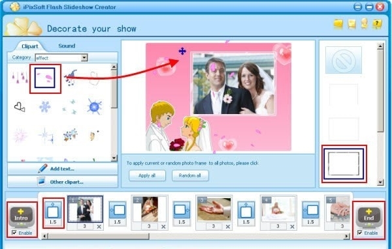
Task: Remove photo 1 with its X button
Action: 99,227
